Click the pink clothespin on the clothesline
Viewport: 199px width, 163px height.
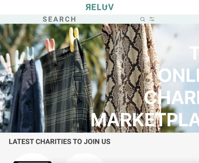coord(50,45)
